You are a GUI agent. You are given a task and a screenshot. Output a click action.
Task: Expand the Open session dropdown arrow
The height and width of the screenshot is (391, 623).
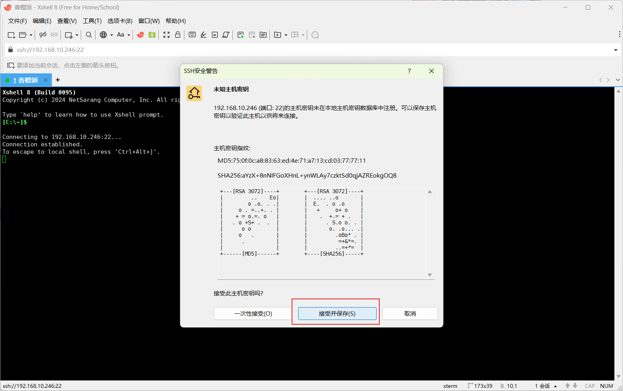(x=31, y=35)
